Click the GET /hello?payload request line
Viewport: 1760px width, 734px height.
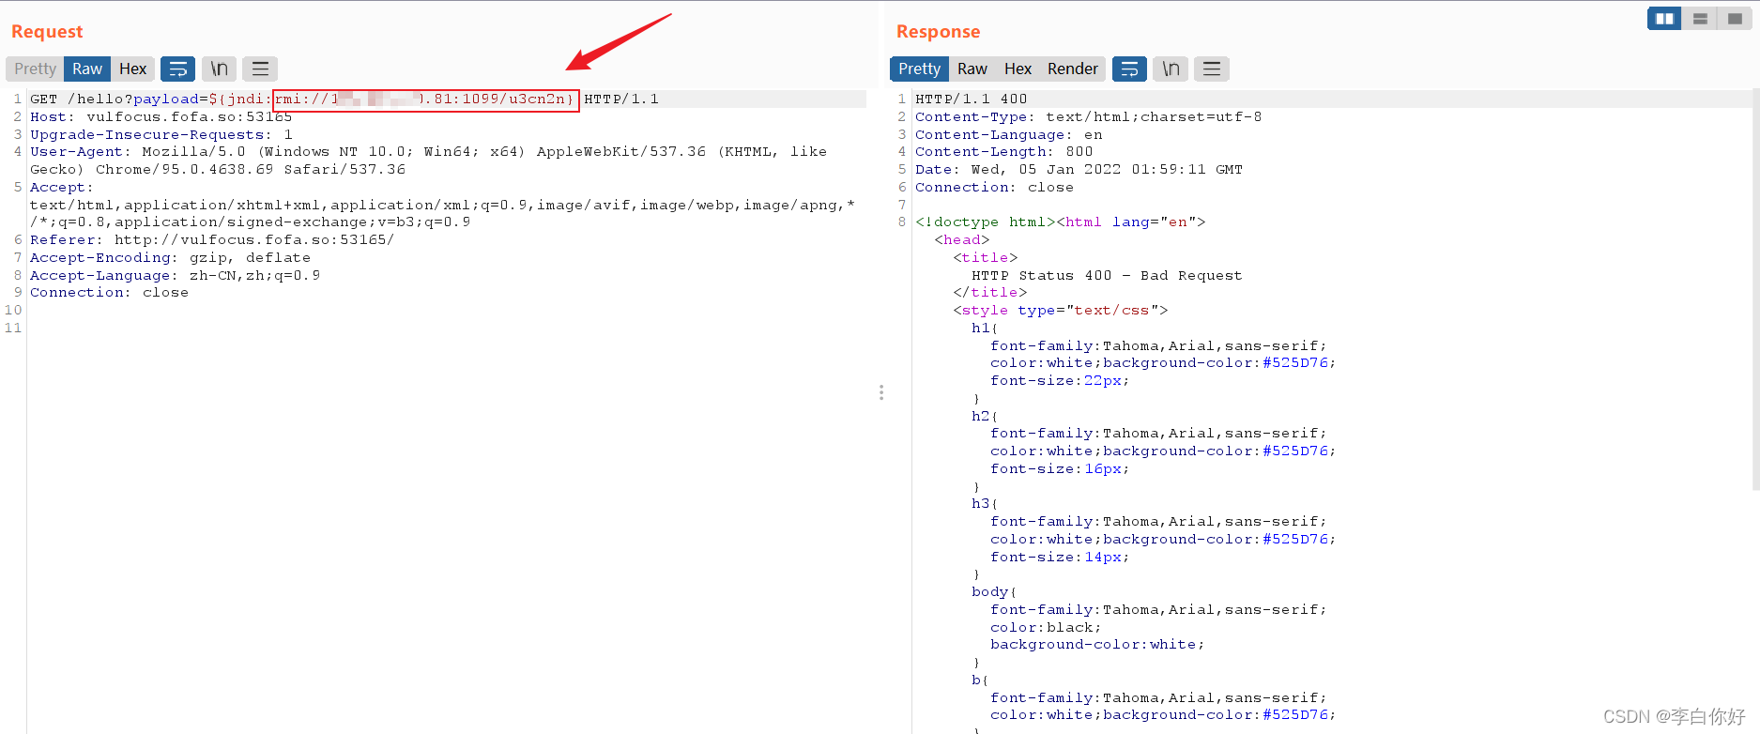click(344, 99)
